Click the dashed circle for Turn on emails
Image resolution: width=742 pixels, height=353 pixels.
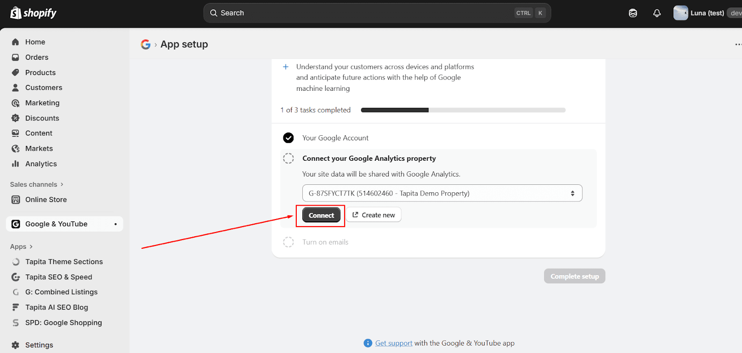[288, 242]
